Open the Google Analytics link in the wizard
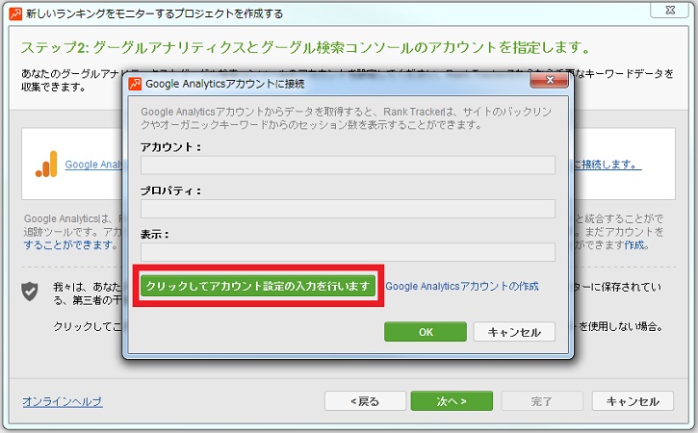This screenshot has width=698, height=433. pos(93,165)
